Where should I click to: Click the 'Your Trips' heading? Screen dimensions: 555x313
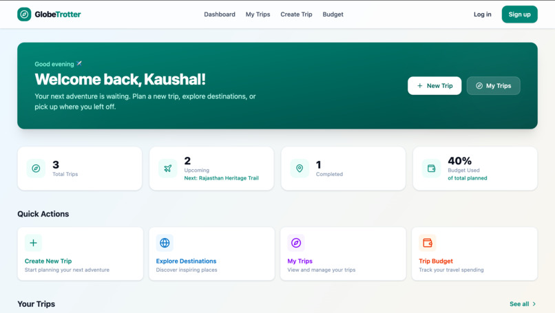click(x=36, y=304)
